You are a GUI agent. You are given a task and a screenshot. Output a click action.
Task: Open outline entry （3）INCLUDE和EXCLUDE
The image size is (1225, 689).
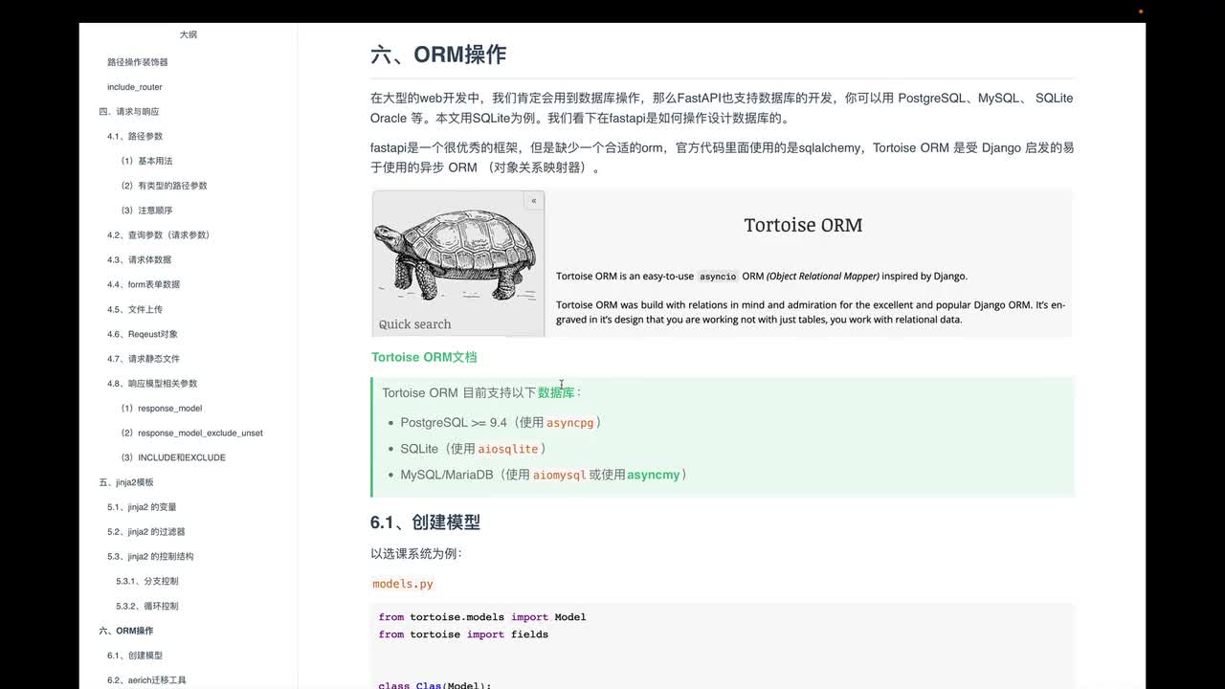171,457
